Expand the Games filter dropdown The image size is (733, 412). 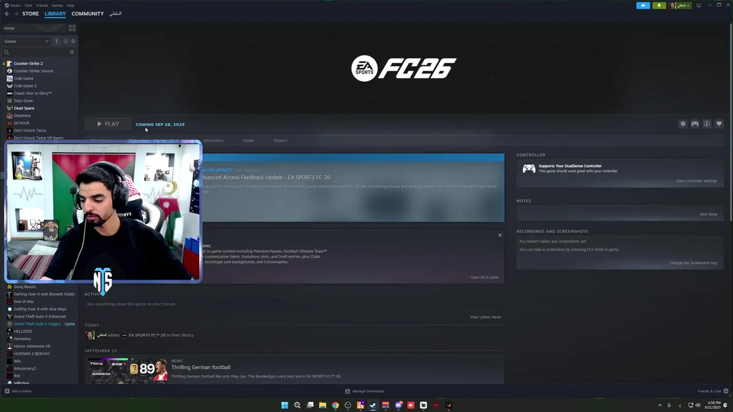[26, 41]
